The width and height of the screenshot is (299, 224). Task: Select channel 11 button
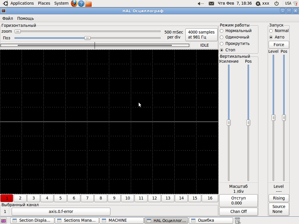[141, 198]
